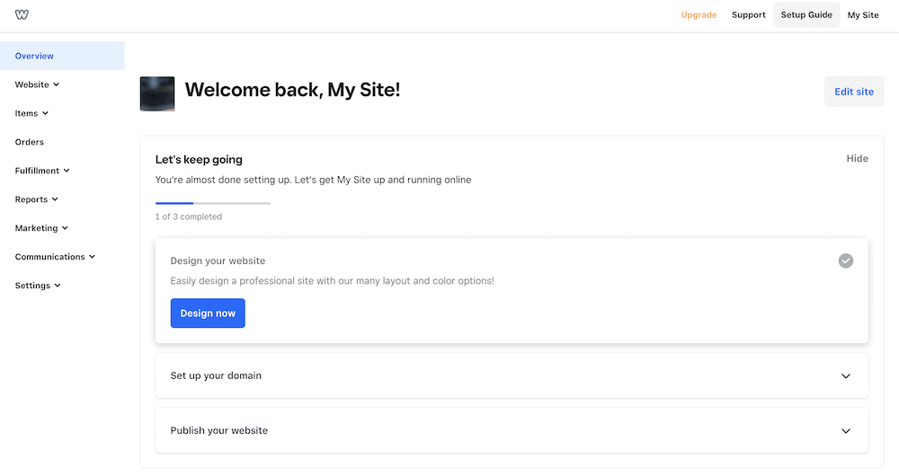Viewport: 899px width, 476px height.
Task: Expand the Settings sidebar menu
Action: (38, 286)
